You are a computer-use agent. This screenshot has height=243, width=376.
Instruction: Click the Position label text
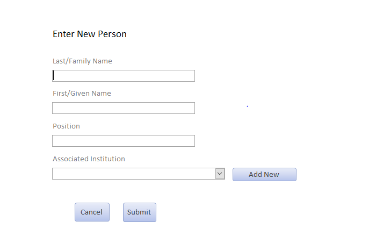[66, 126]
